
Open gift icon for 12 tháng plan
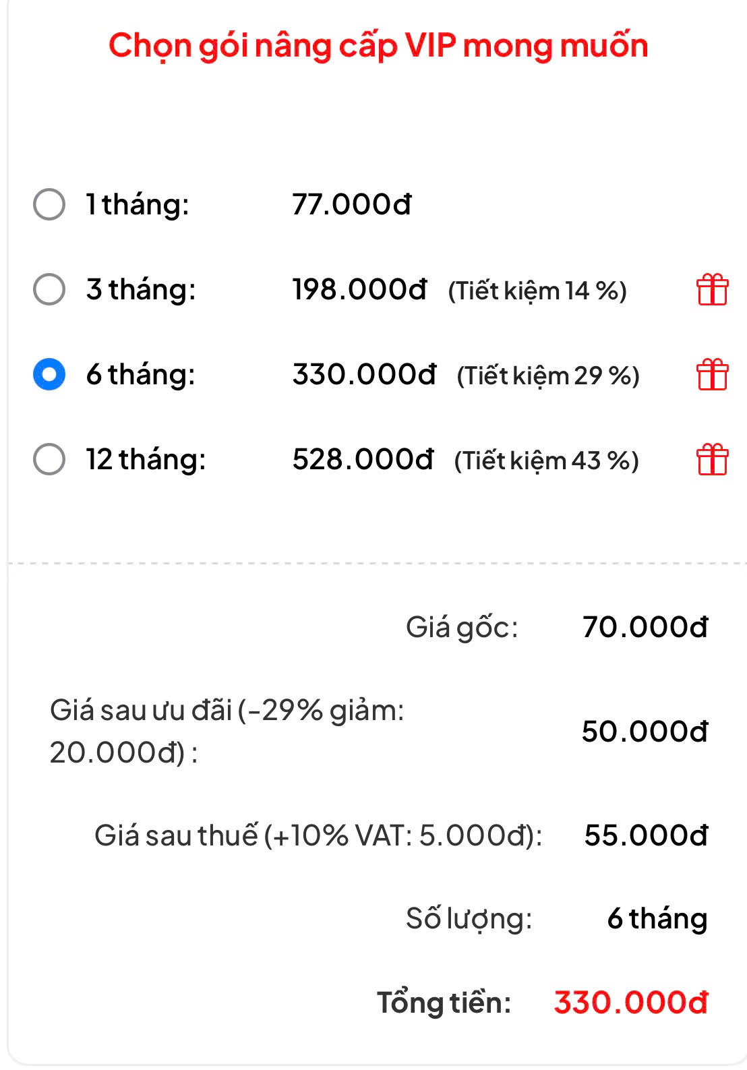[x=712, y=459]
